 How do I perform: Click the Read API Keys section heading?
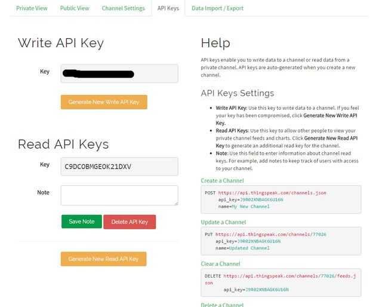63,144
